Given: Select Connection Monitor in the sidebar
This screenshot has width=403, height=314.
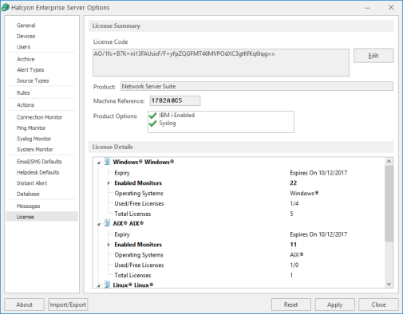Looking at the screenshot, I should point(39,117).
